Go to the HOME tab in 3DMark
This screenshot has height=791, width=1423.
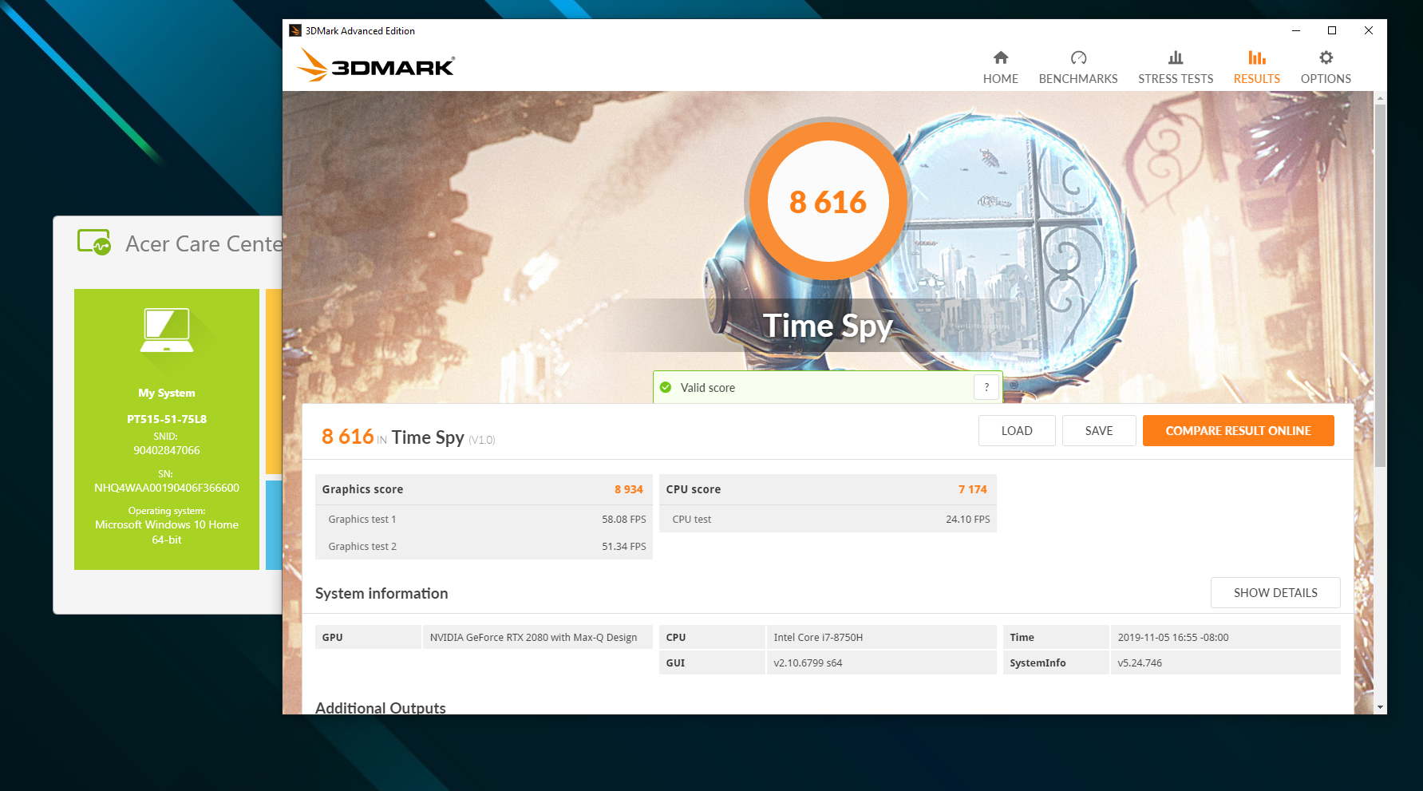[1000, 68]
